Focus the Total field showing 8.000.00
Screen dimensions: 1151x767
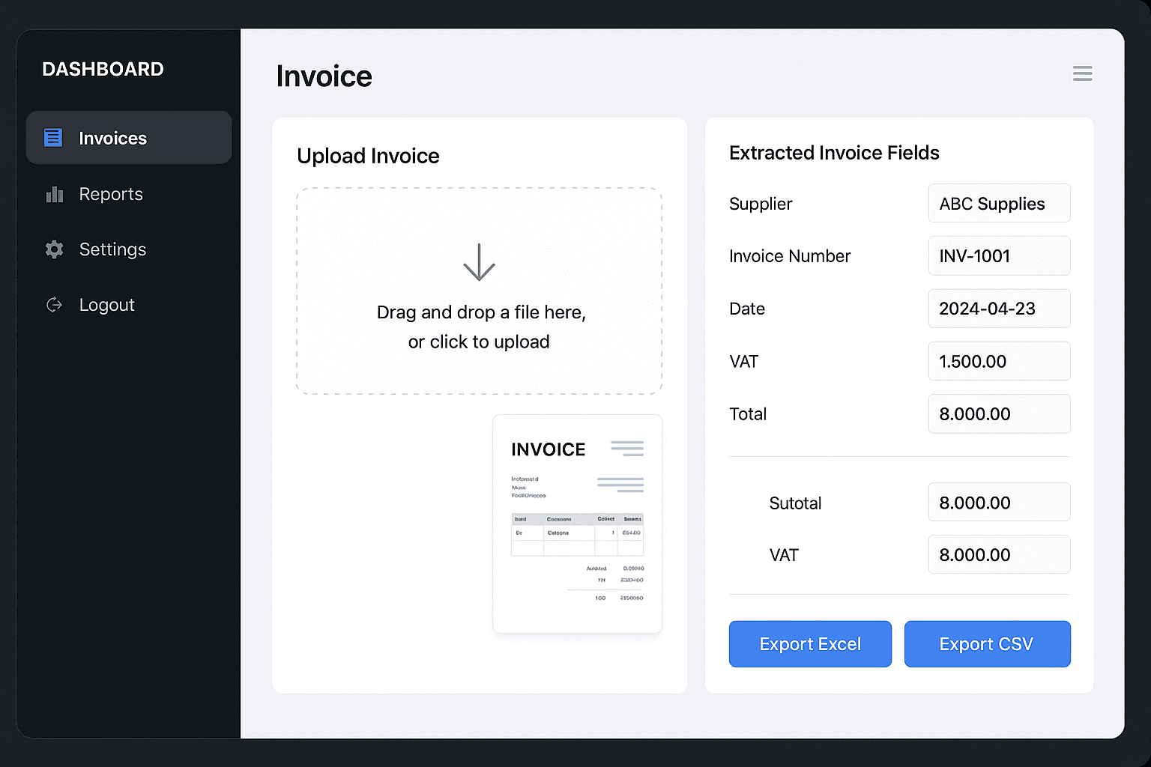click(x=999, y=413)
